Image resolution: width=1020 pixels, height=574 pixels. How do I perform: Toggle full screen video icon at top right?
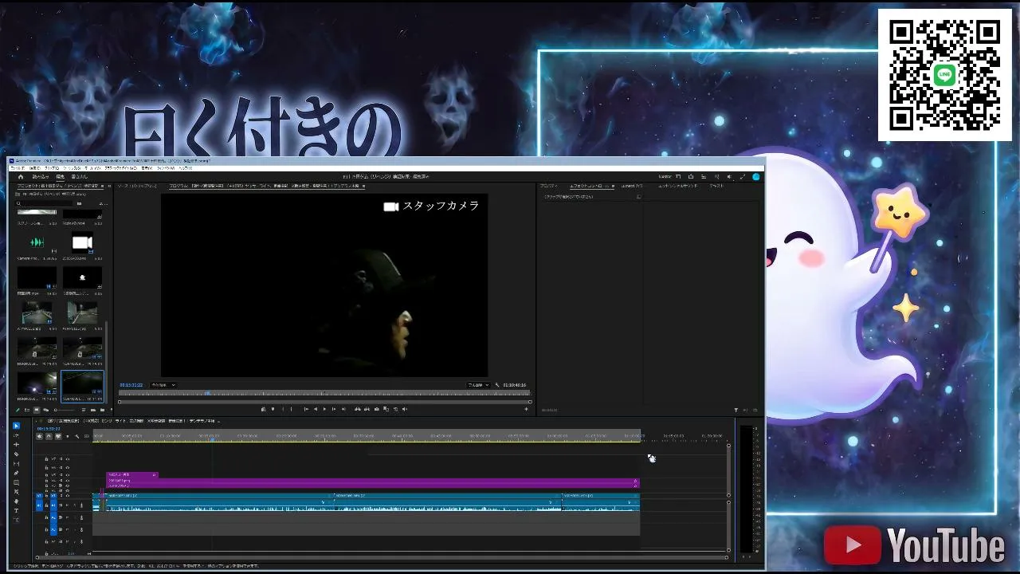tap(743, 176)
